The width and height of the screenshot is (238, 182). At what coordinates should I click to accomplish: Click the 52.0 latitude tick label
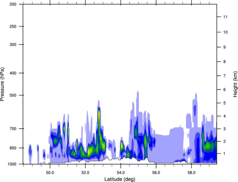85,173
